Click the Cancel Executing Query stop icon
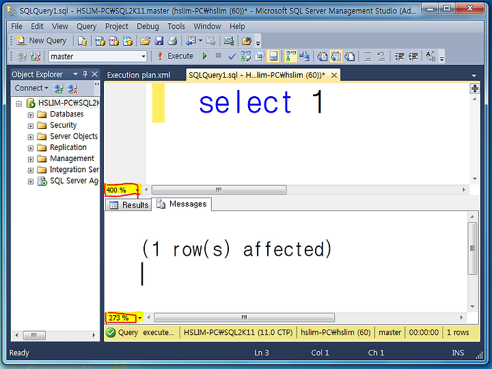The image size is (492, 369). (219, 56)
